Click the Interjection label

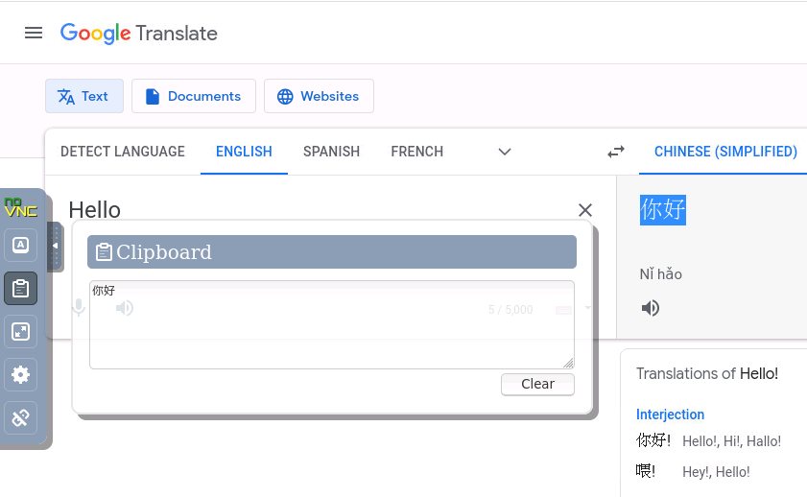coord(670,414)
